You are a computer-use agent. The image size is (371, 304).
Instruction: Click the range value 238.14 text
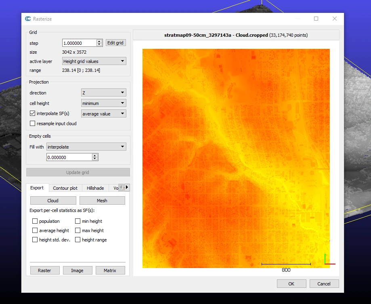[81, 70]
